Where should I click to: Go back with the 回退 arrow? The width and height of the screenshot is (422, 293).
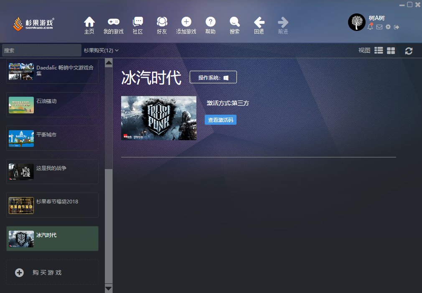259,22
